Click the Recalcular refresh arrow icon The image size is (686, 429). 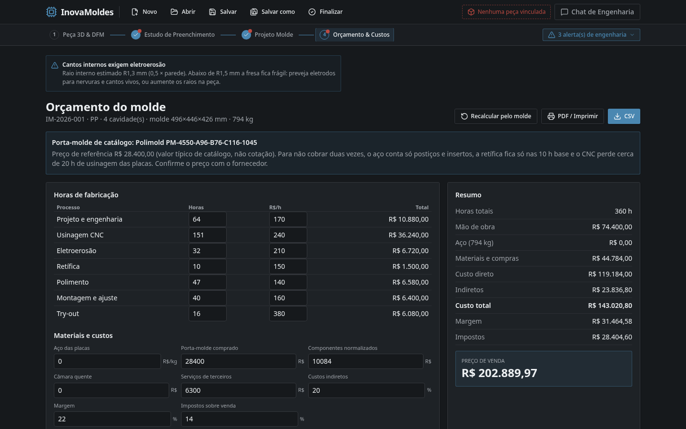click(464, 116)
